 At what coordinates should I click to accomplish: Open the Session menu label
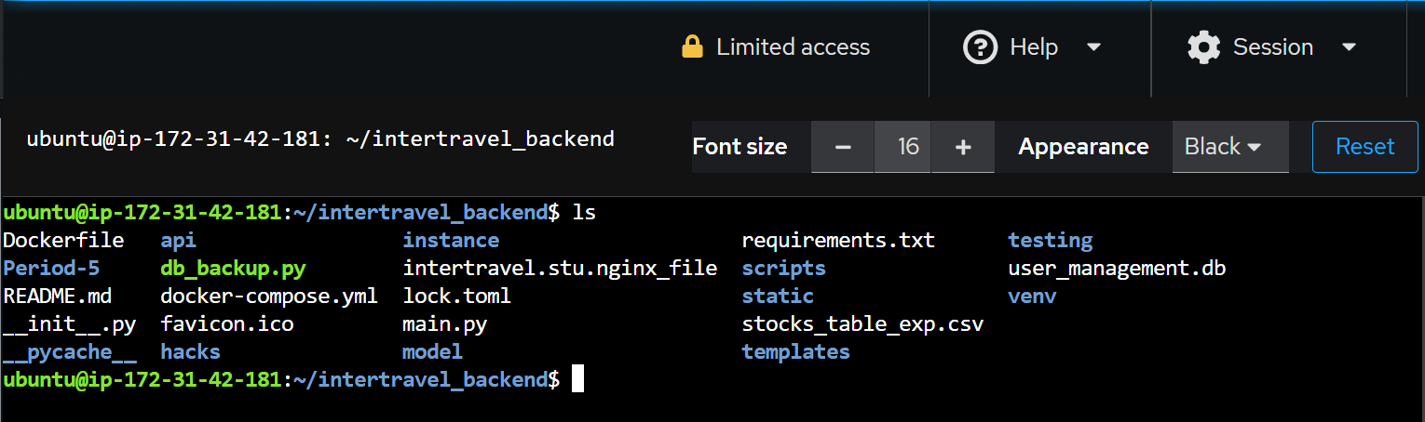coord(1273,47)
